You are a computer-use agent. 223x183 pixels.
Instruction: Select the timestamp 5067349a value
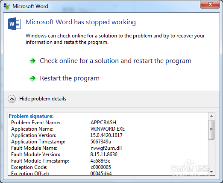pos(101,142)
